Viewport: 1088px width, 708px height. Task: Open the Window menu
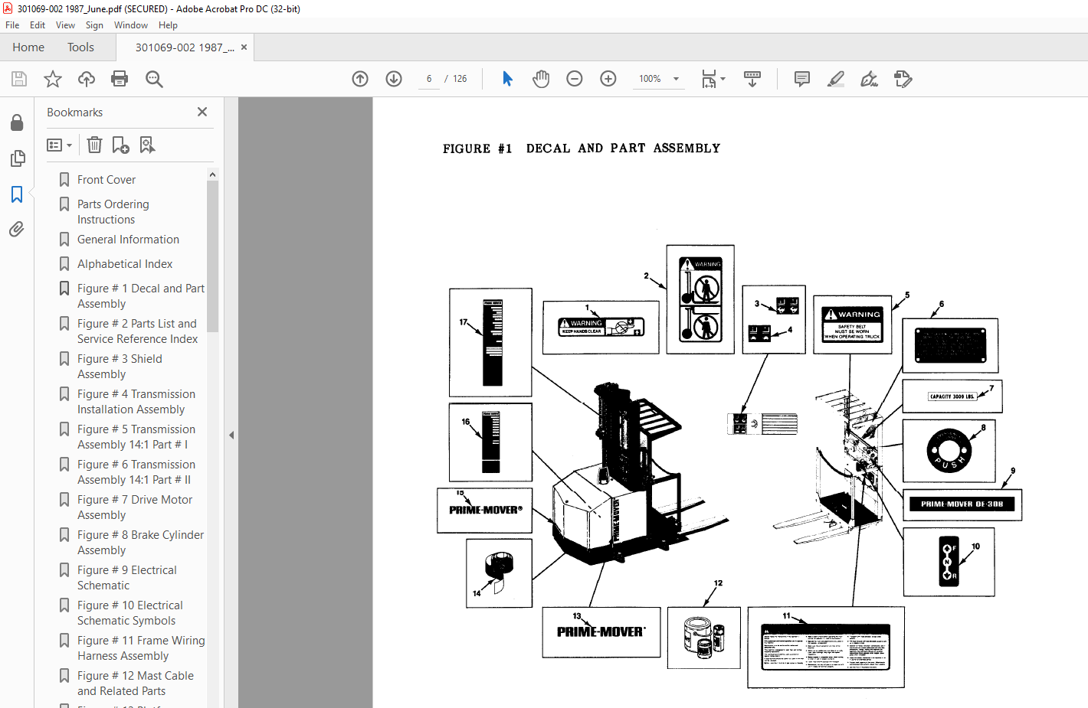(131, 25)
